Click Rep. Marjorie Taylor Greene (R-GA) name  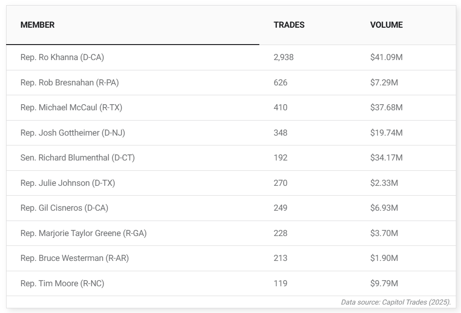click(x=83, y=233)
